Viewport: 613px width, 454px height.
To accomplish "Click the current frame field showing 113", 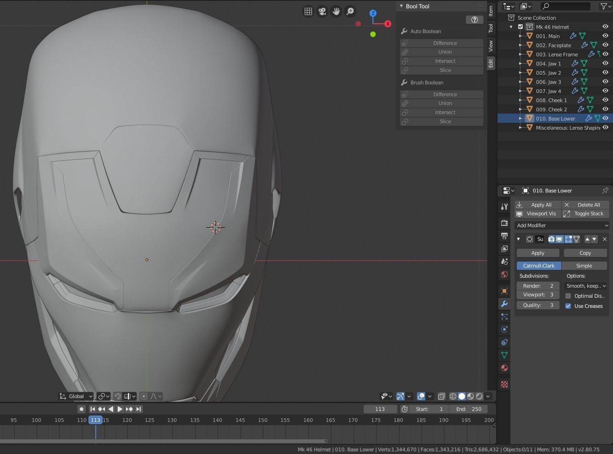I will coord(380,409).
